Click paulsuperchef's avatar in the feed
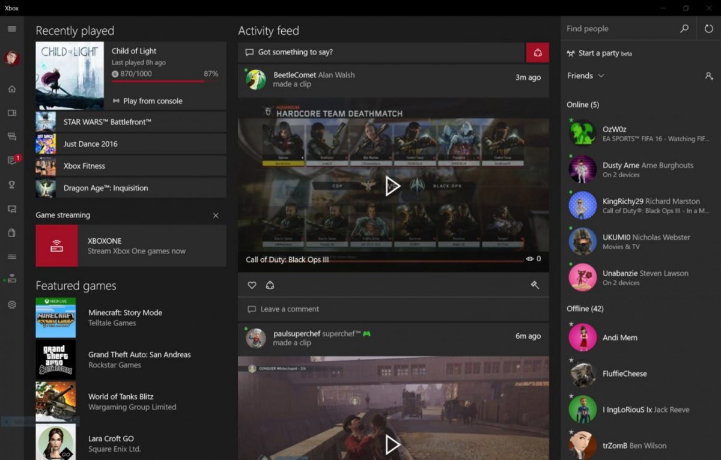 tap(257, 338)
